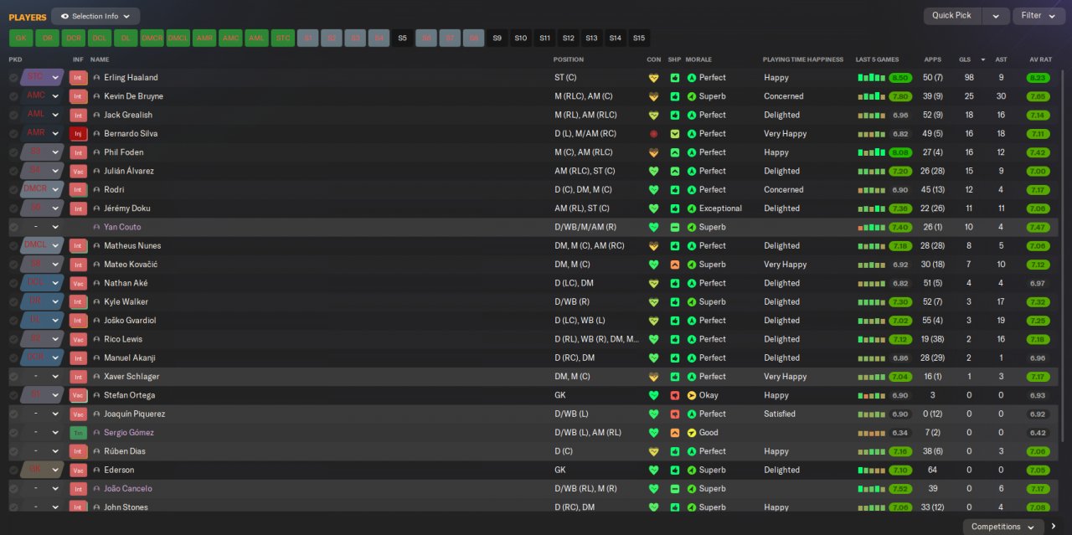Select the DMCR position slot button
Viewport: 1072px width, 535px height.
[x=152, y=39]
